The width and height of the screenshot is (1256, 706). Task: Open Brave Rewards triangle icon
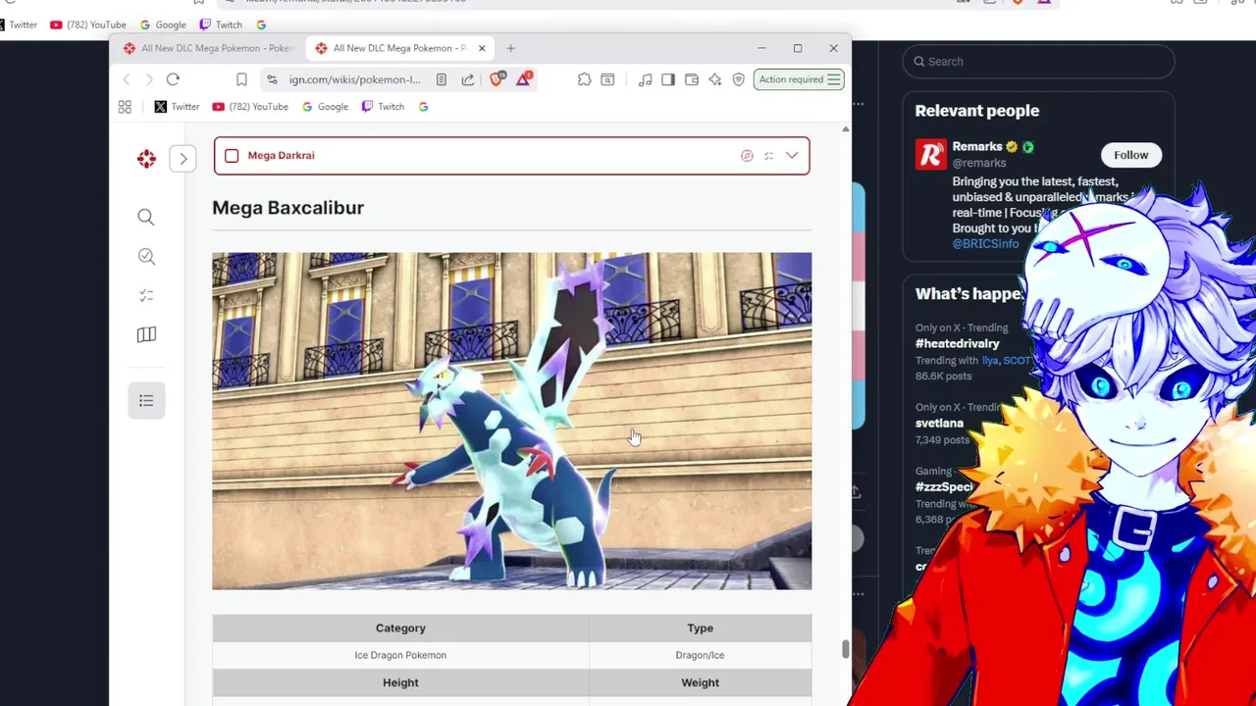pos(524,78)
